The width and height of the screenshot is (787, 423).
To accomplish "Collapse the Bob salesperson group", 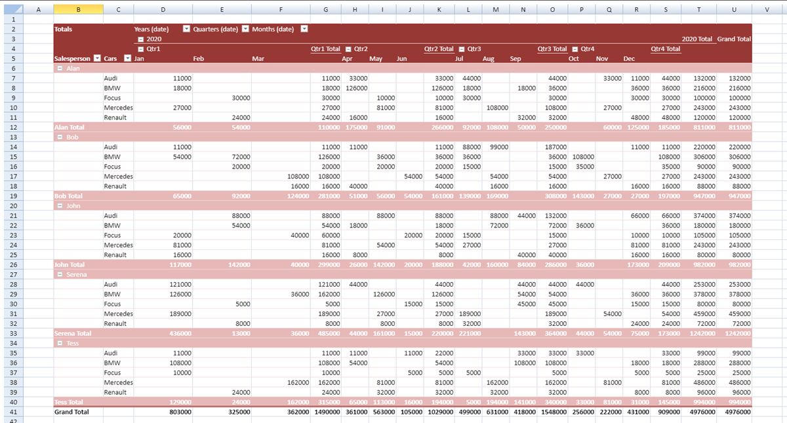I will point(60,137).
